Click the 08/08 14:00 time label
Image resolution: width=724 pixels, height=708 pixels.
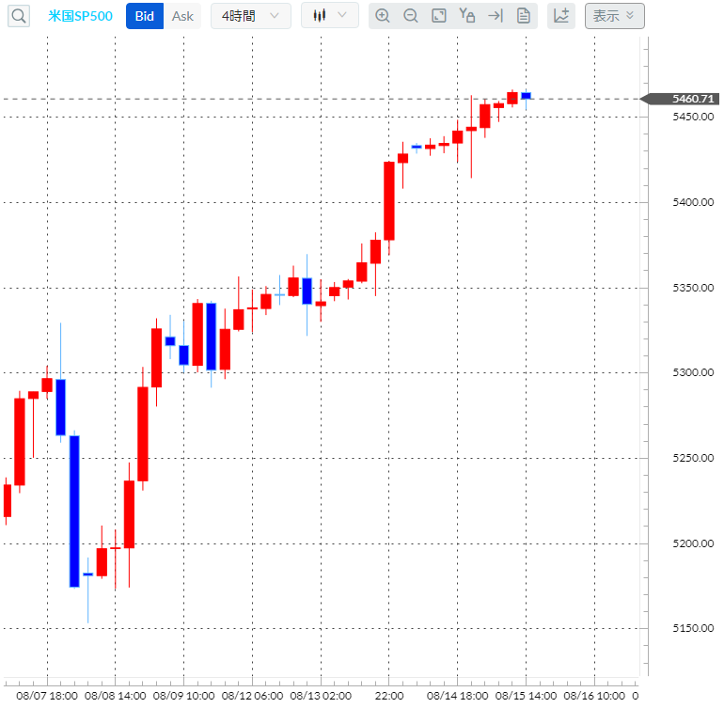coord(116,696)
